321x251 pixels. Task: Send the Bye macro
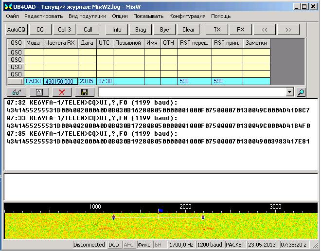coord(164,30)
